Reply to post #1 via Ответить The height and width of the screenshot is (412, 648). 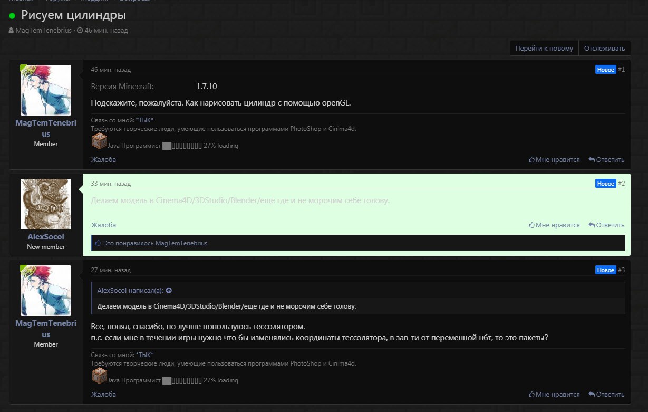point(606,159)
